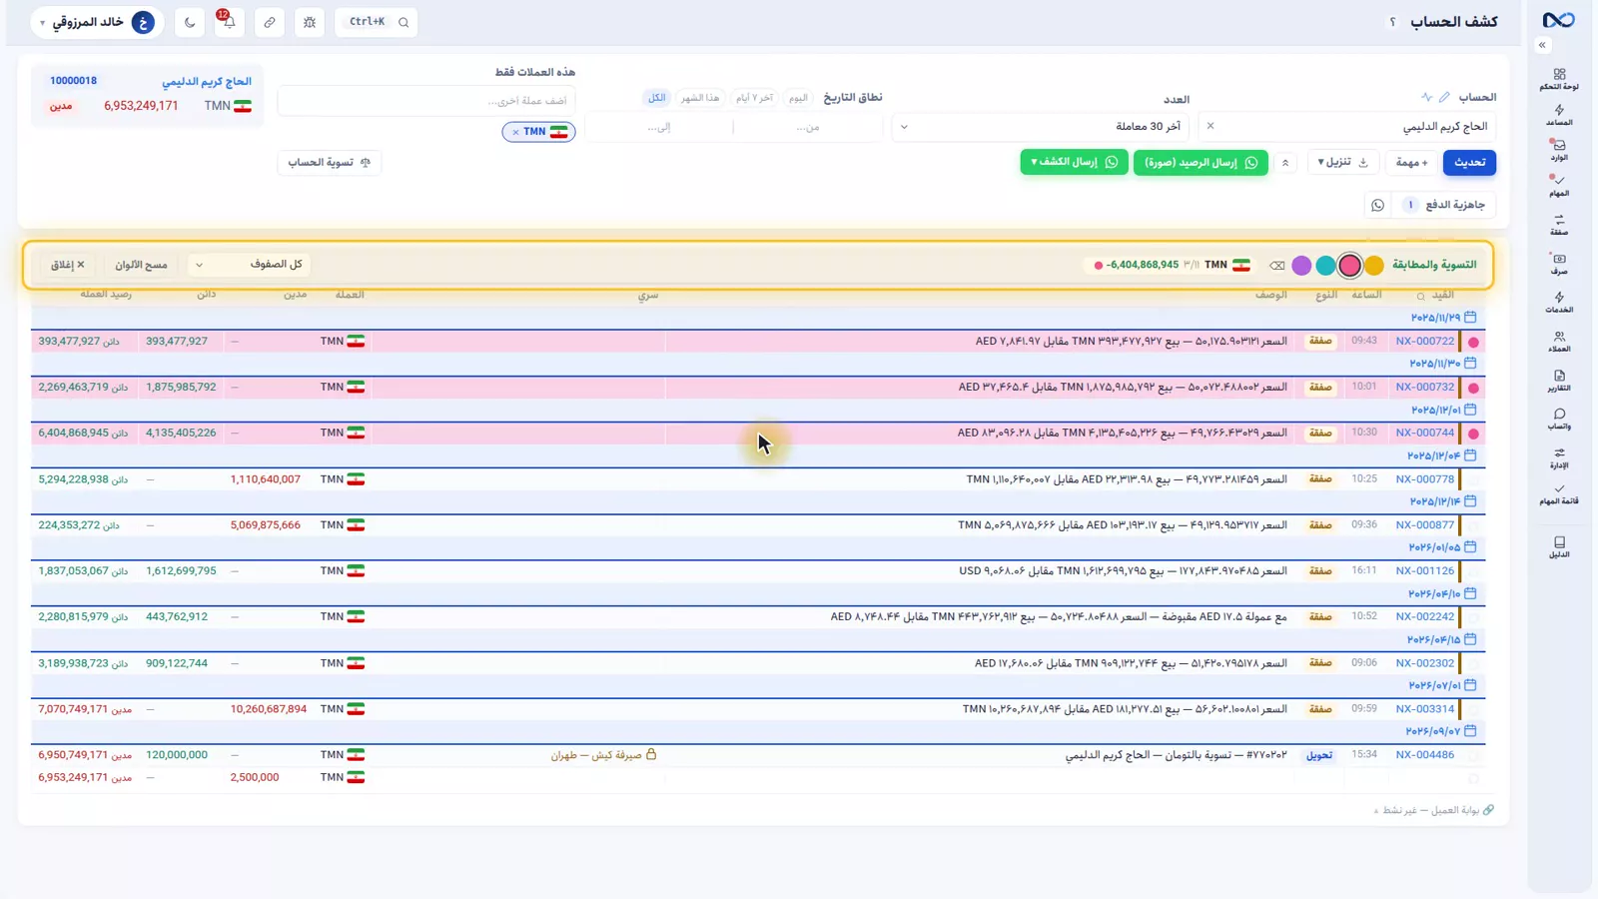Open العملاء customers in sidebar

pyautogui.click(x=1559, y=342)
